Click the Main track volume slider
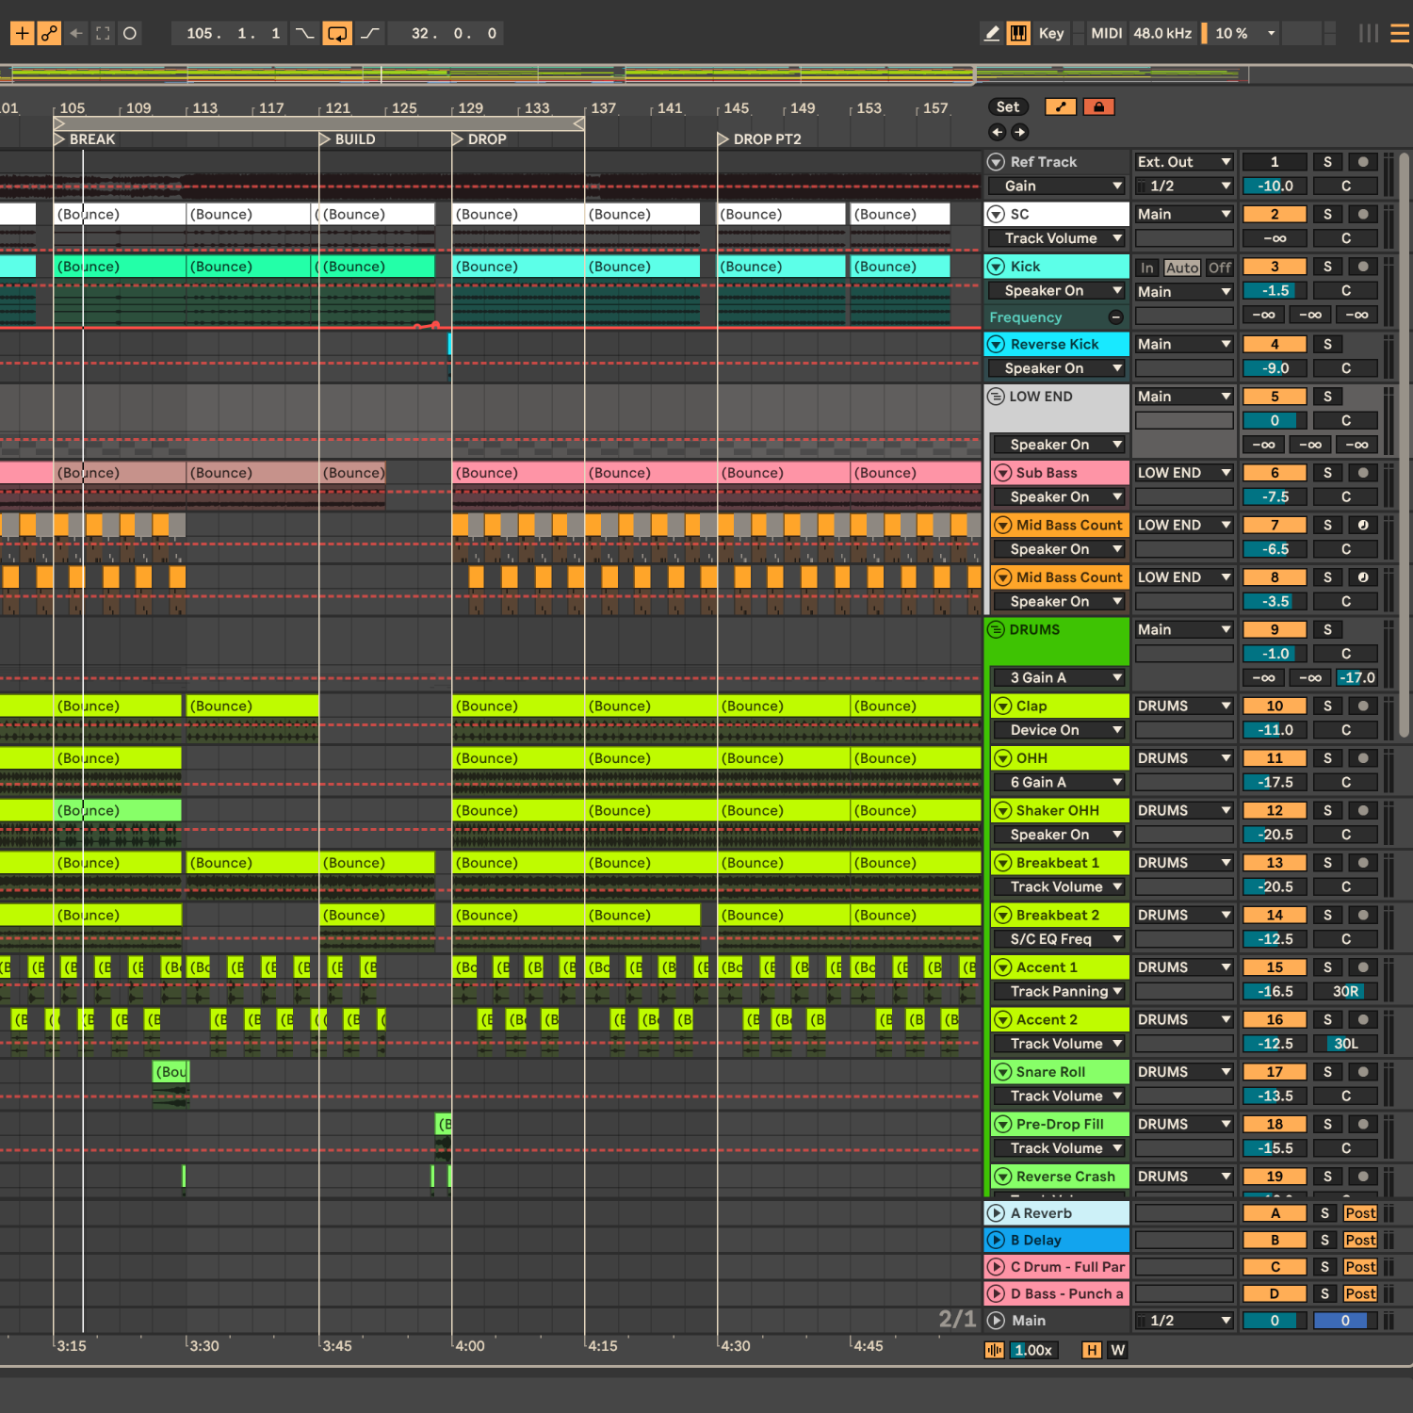Image resolution: width=1413 pixels, height=1413 pixels. (x=1274, y=1321)
